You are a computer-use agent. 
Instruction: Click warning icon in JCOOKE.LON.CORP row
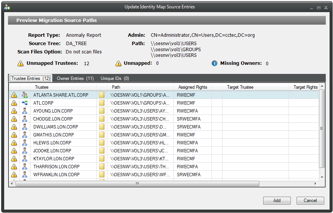click(x=14, y=151)
